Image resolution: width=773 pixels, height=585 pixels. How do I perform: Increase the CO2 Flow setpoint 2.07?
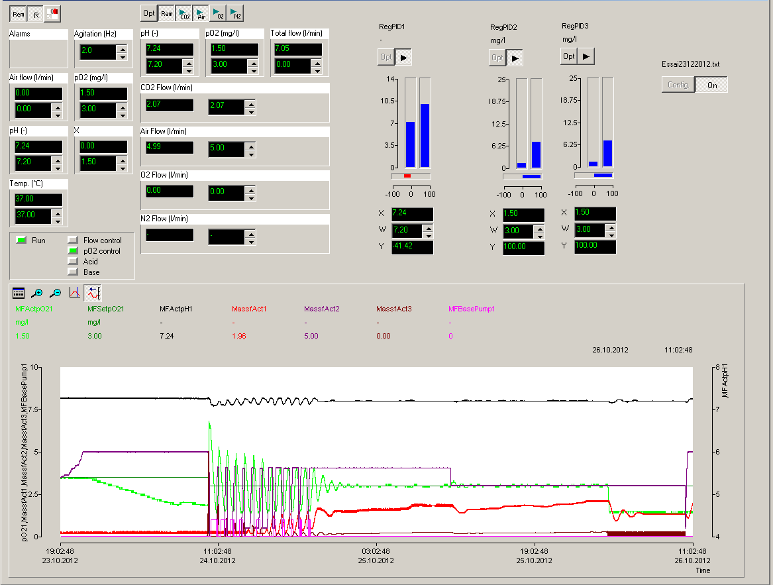(x=251, y=103)
